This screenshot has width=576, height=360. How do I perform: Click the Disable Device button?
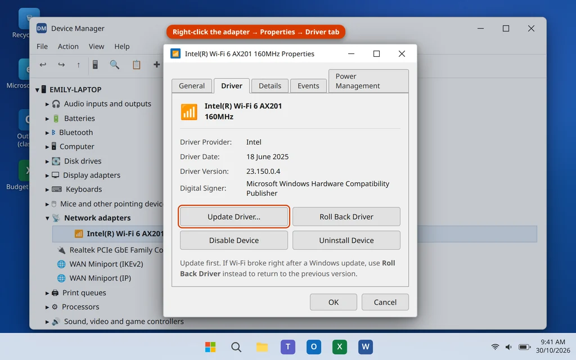tap(234, 240)
